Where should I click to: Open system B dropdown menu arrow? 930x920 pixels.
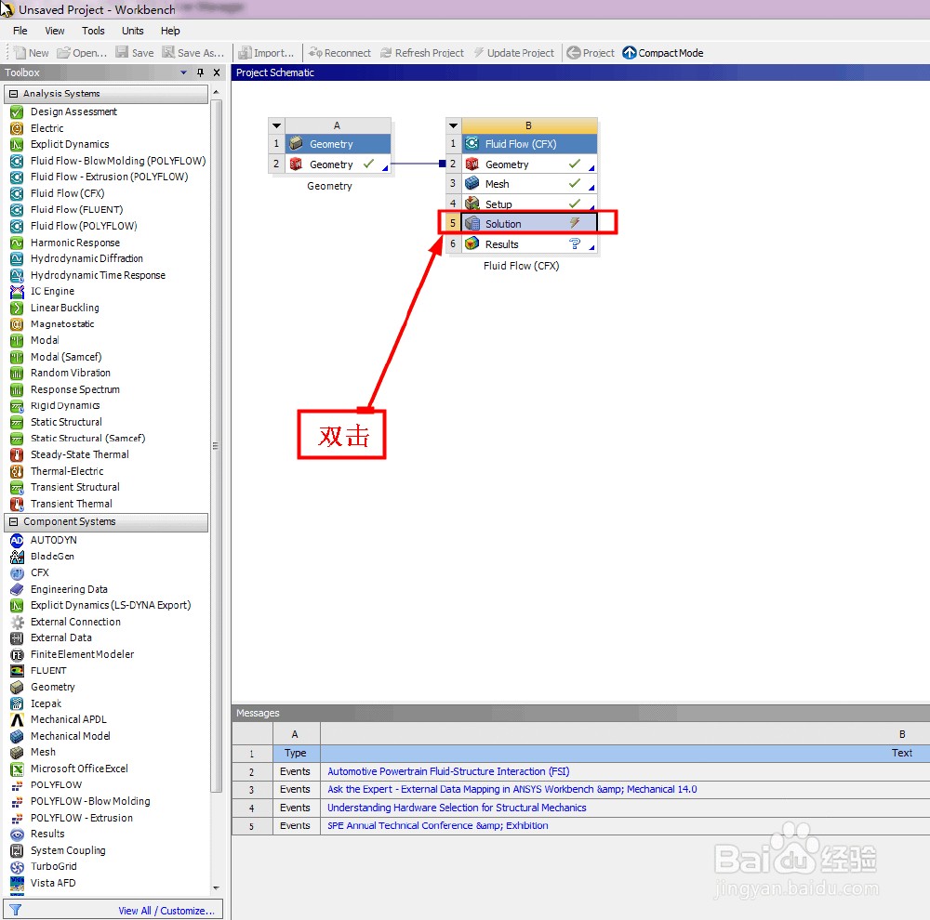pyautogui.click(x=454, y=125)
